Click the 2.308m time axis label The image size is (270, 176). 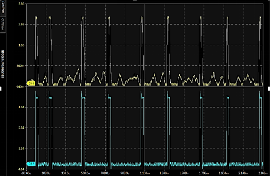click(262, 173)
